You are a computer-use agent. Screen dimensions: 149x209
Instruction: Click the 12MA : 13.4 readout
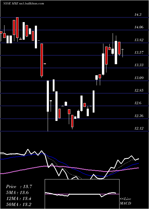[x=19, y=199]
